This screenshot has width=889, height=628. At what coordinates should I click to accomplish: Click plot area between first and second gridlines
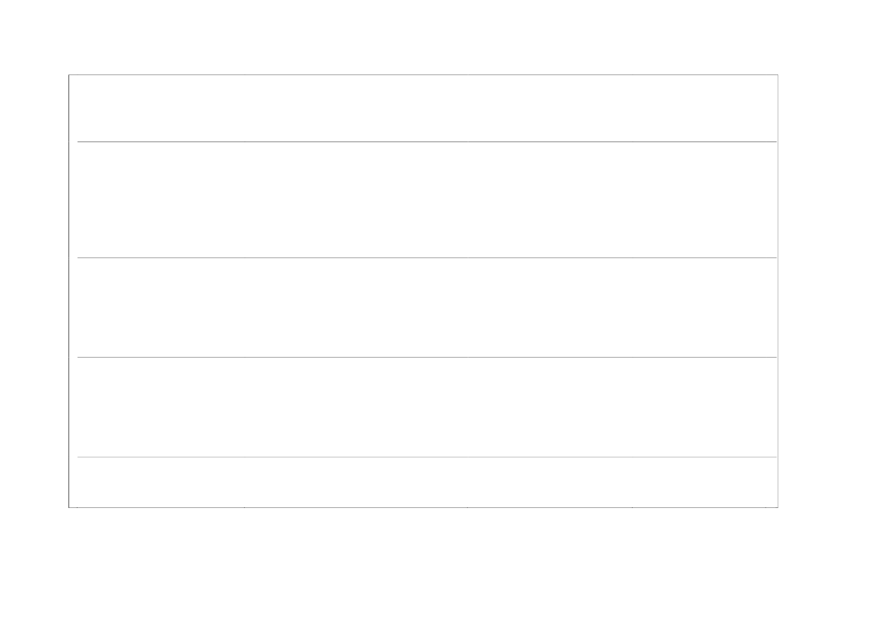(427, 200)
